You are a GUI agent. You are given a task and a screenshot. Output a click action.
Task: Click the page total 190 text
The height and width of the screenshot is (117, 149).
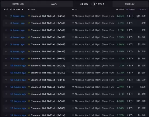tap(100, 4)
